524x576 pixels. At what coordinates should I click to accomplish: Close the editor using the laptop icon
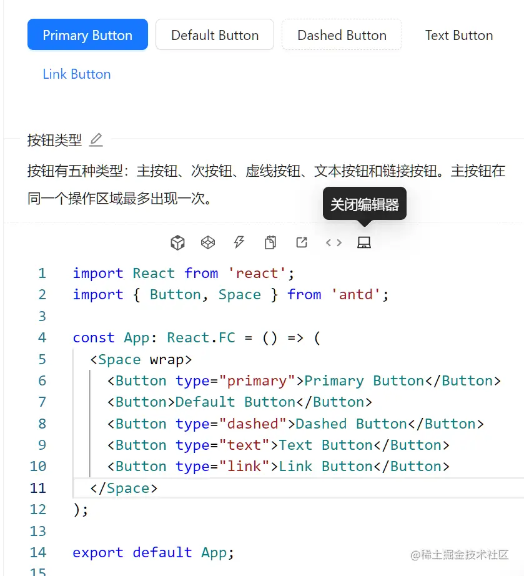point(364,242)
